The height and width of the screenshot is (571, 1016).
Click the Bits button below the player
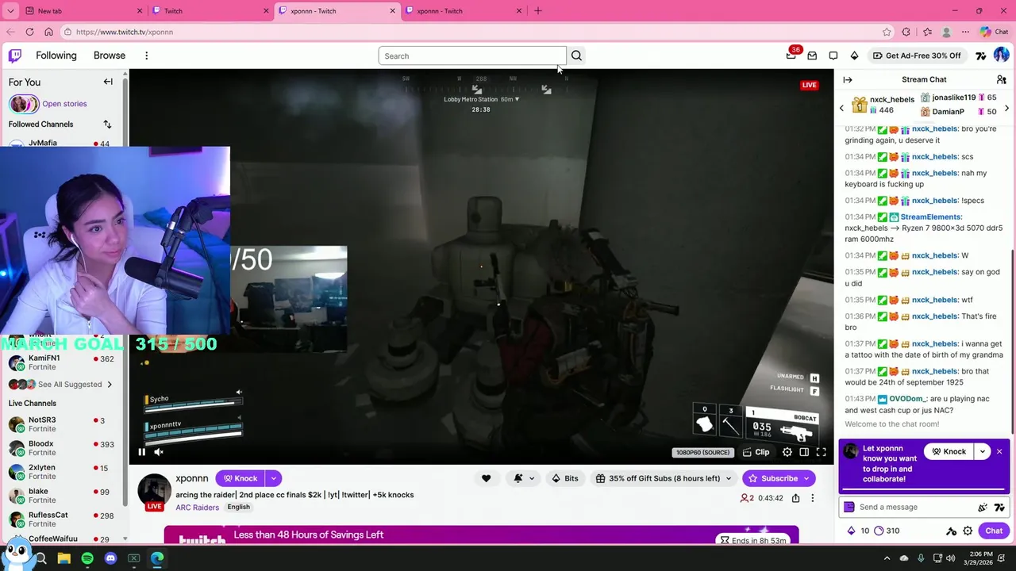565,478
